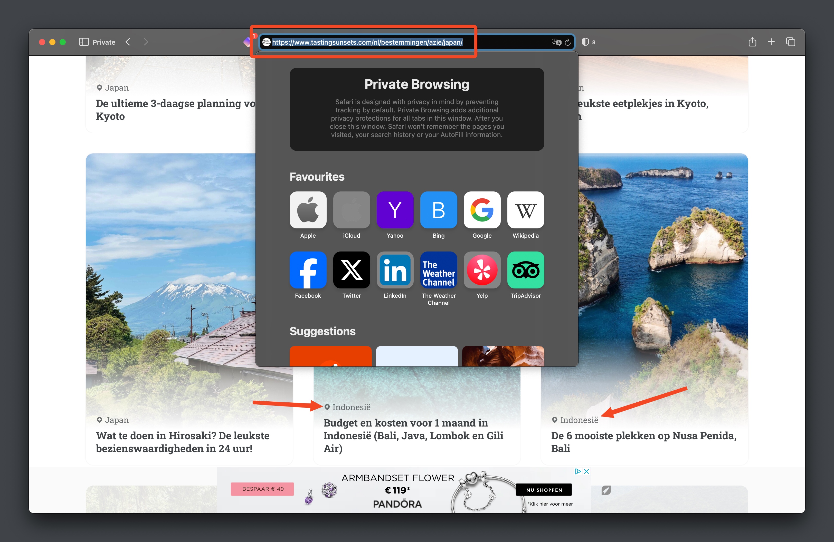
Task: Click Indonesië tag above Budget article
Action: [x=347, y=407]
